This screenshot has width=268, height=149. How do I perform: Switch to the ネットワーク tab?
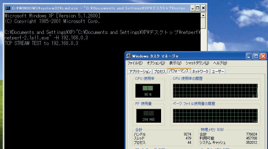click(200, 71)
